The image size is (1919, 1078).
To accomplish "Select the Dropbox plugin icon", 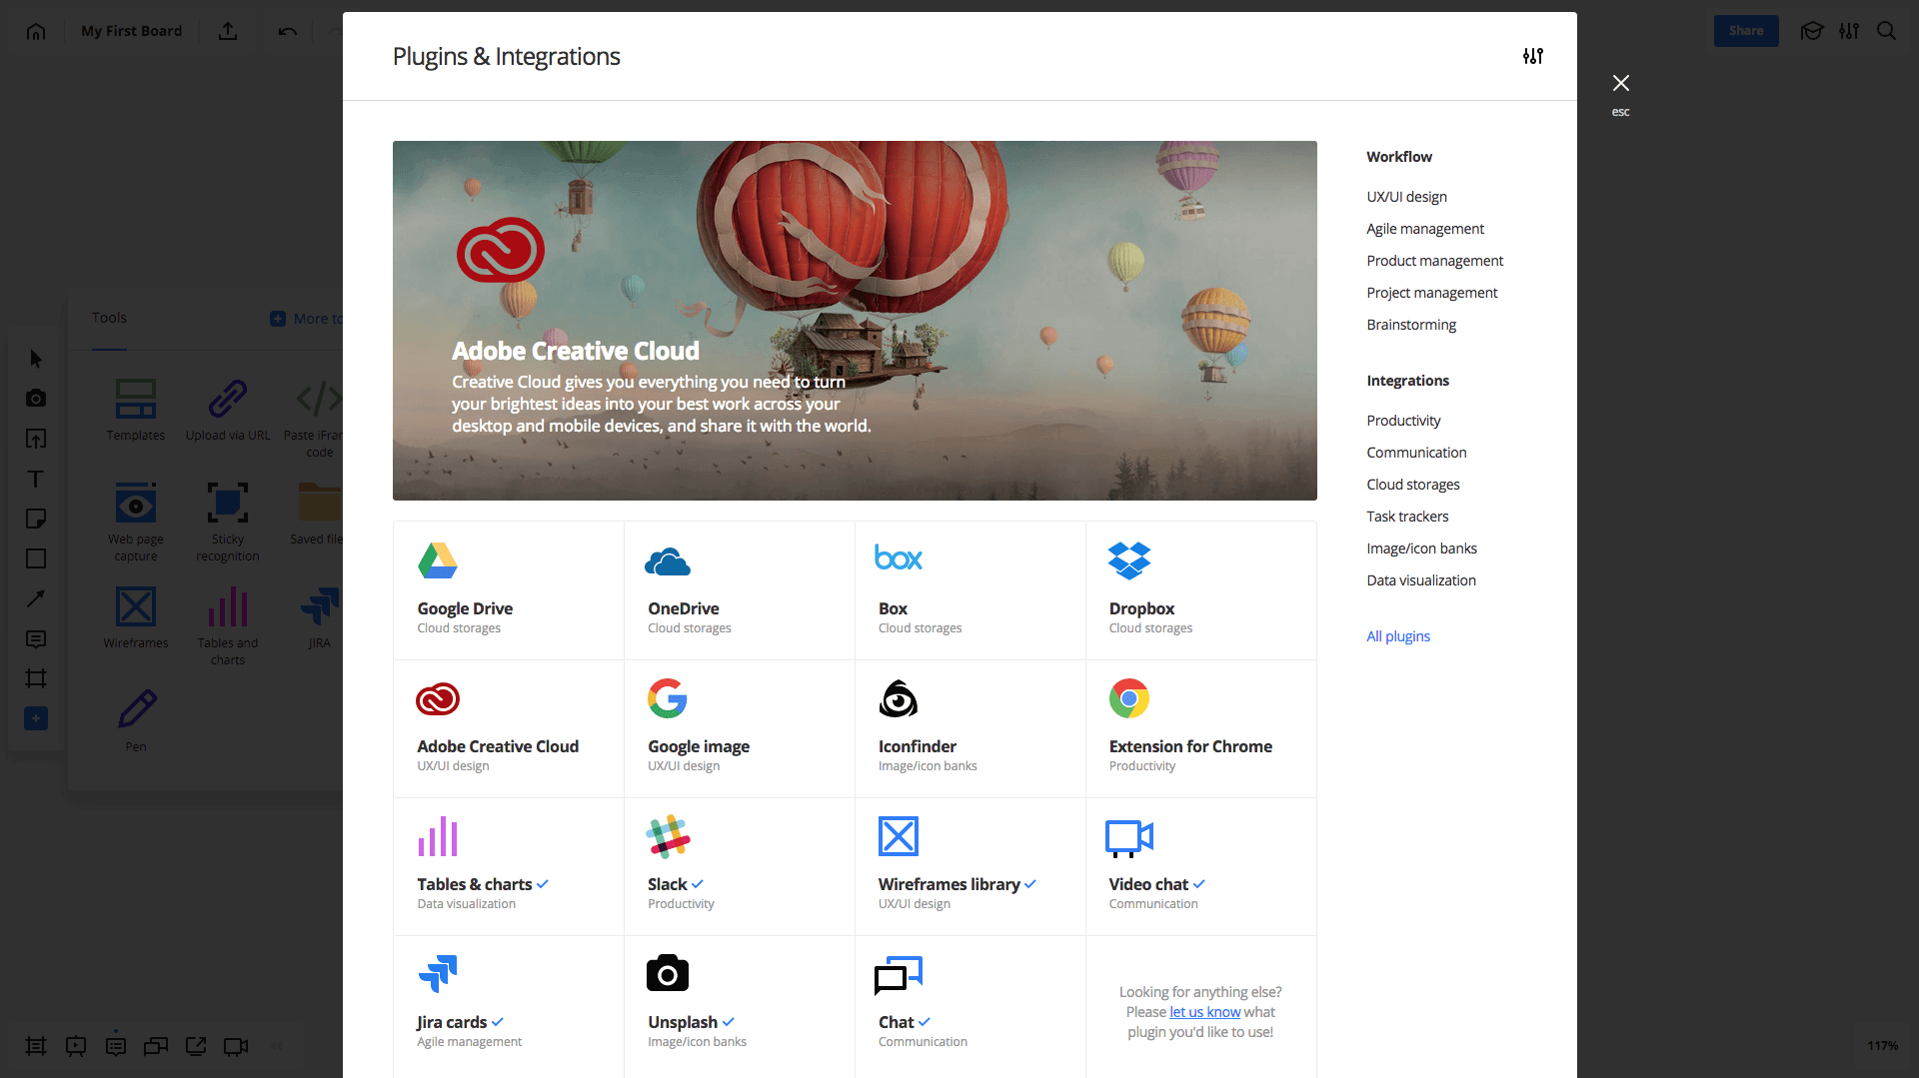I will coord(1129,561).
